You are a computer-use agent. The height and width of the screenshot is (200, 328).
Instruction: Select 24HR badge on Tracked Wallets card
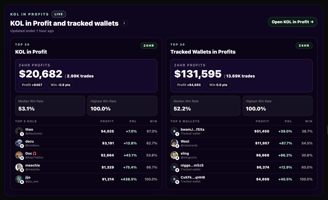tap(304, 45)
